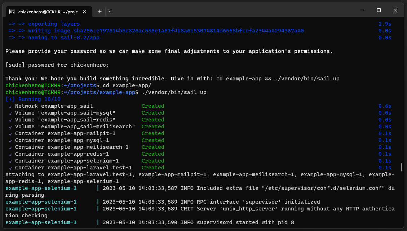This screenshot has width=407, height=231.
Task: Click the checkmark beside Container example-app-mysql-1
Action: tap(10, 140)
